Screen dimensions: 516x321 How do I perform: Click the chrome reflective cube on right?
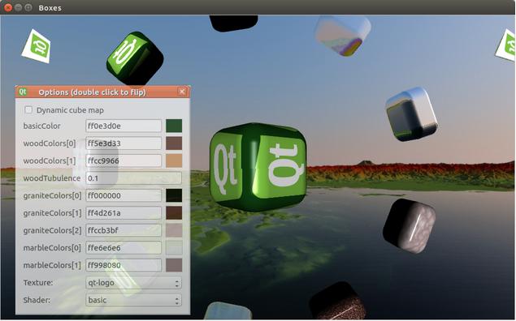pos(411,114)
